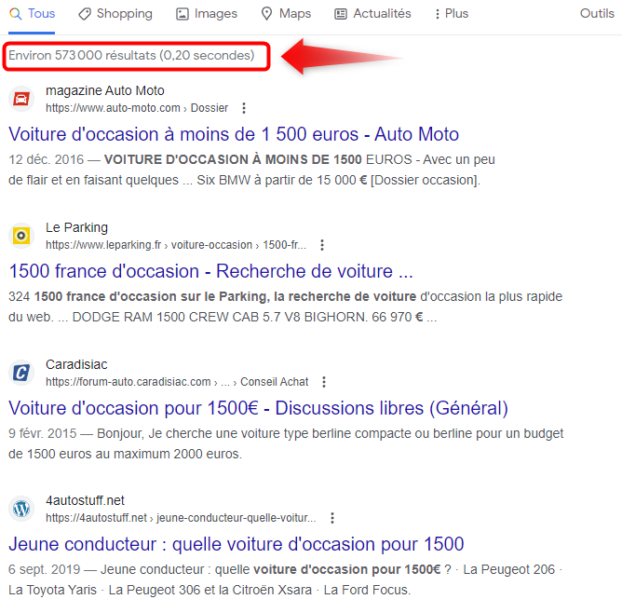
Task: Click the https://www.leparking.fr breadcrumb URL
Action: 176,245
